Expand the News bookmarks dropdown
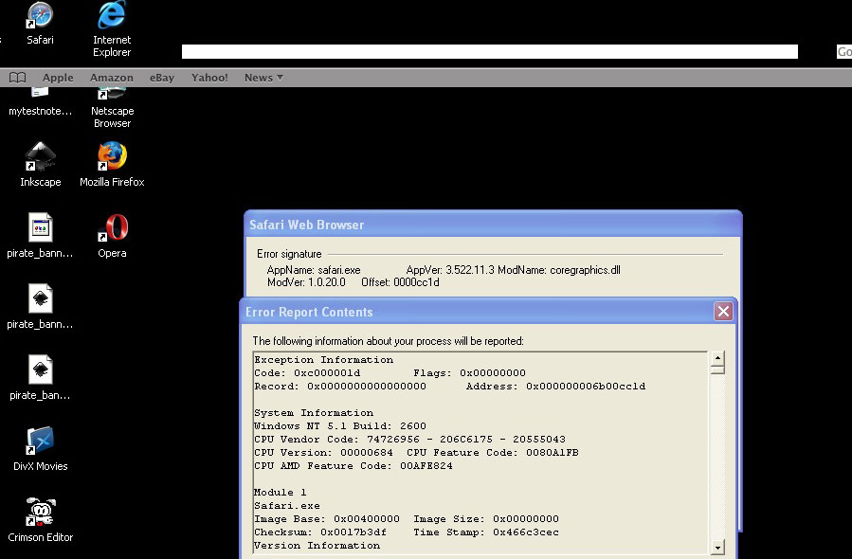This screenshot has width=852, height=559. pos(263,78)
